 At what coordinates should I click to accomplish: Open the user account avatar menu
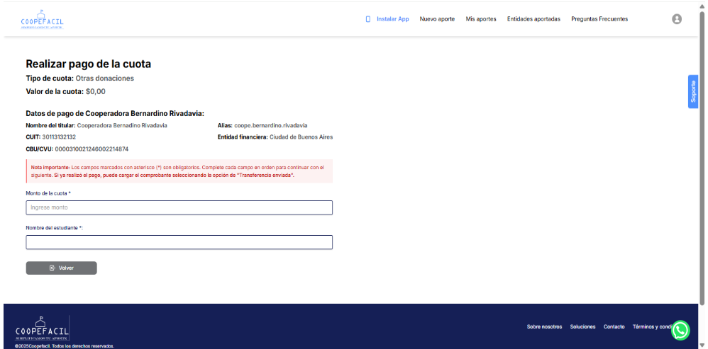pos(677,19)
